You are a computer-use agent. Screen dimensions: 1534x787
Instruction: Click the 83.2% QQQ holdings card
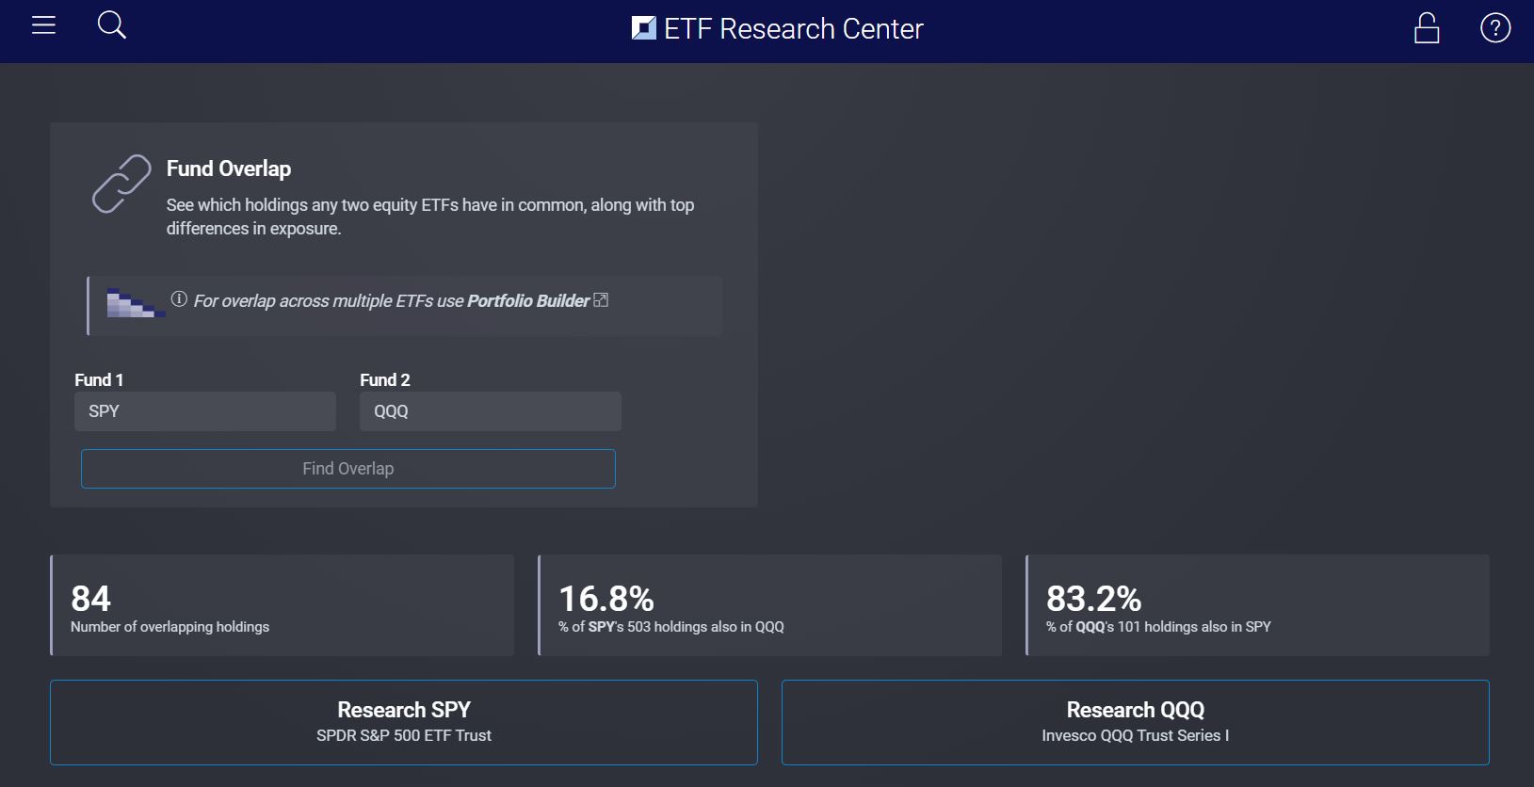(x=1257, y=605)
